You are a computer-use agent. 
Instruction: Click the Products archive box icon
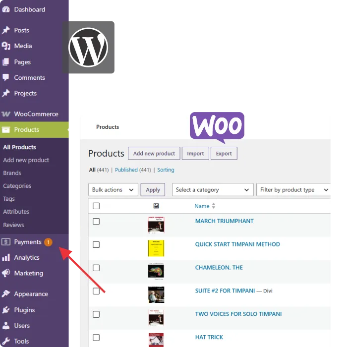coord(6,129)
